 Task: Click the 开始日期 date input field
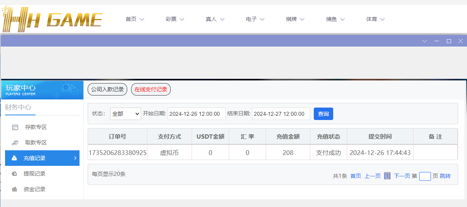(197, 114)
